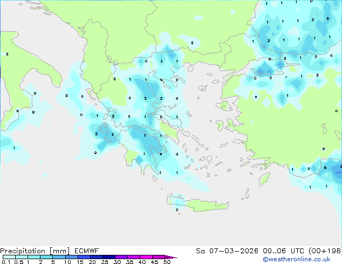This screenshot has width=342, height=264.
Task: Click the 'Sa 07-03-2026' date text
Action: (227, 251)
